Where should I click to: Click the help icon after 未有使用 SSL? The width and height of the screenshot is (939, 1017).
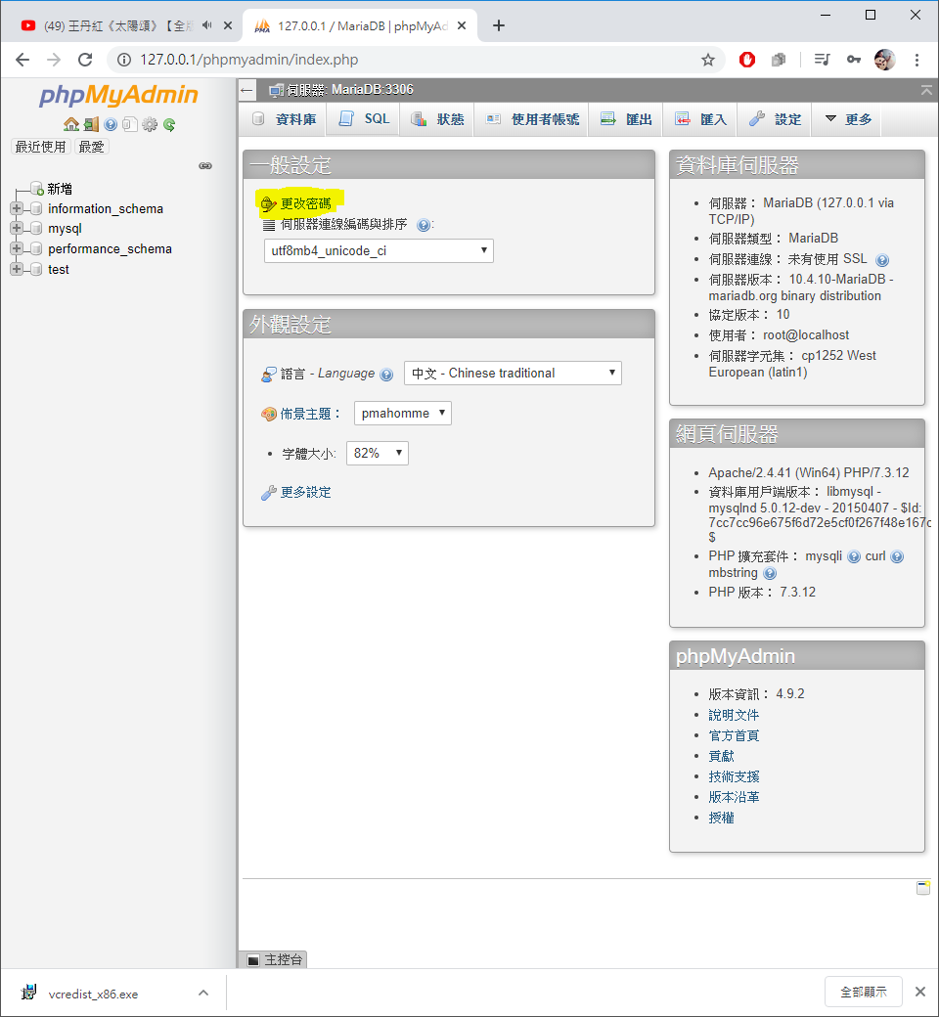(x=882, y=260)
